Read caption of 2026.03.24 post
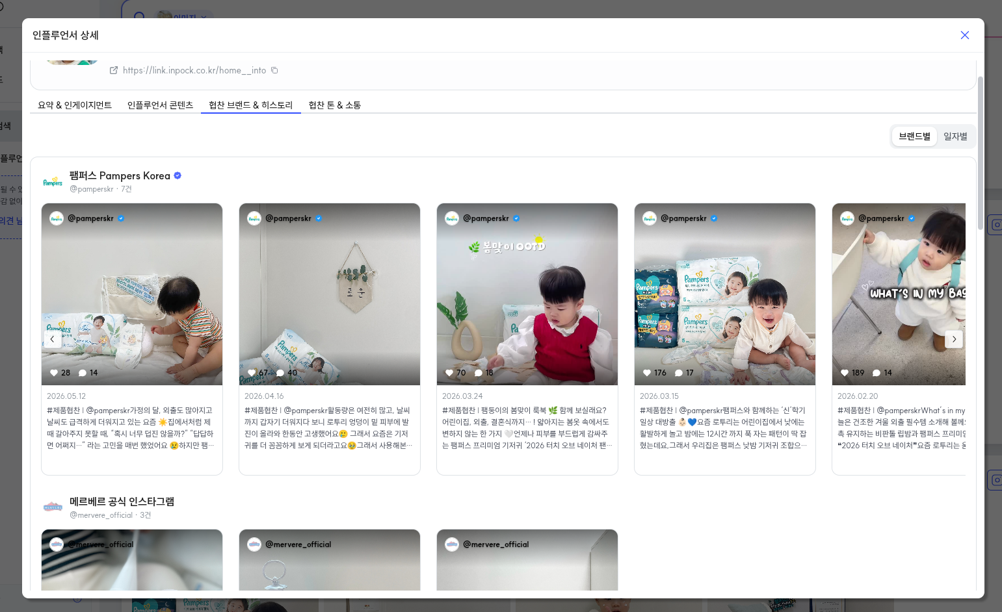The width and height of the screenshot is (1002, 612). click(527, 428)
